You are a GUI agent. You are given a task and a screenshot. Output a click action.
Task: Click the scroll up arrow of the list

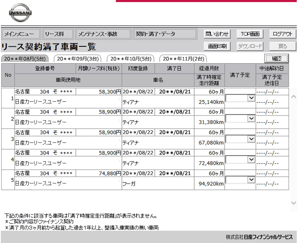[293, 97]
